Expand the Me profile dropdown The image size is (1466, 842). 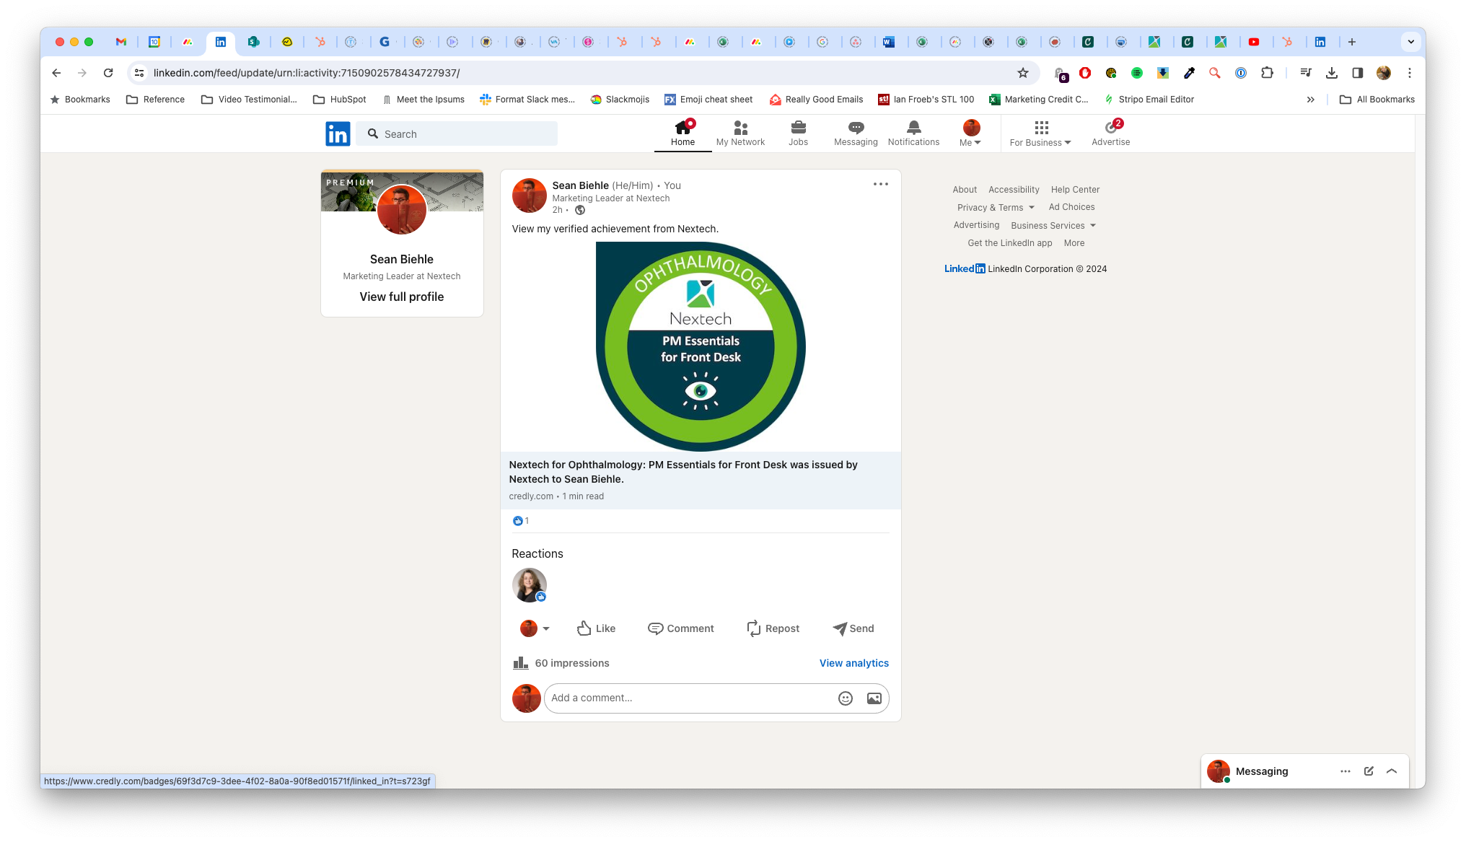click(971, 134)
